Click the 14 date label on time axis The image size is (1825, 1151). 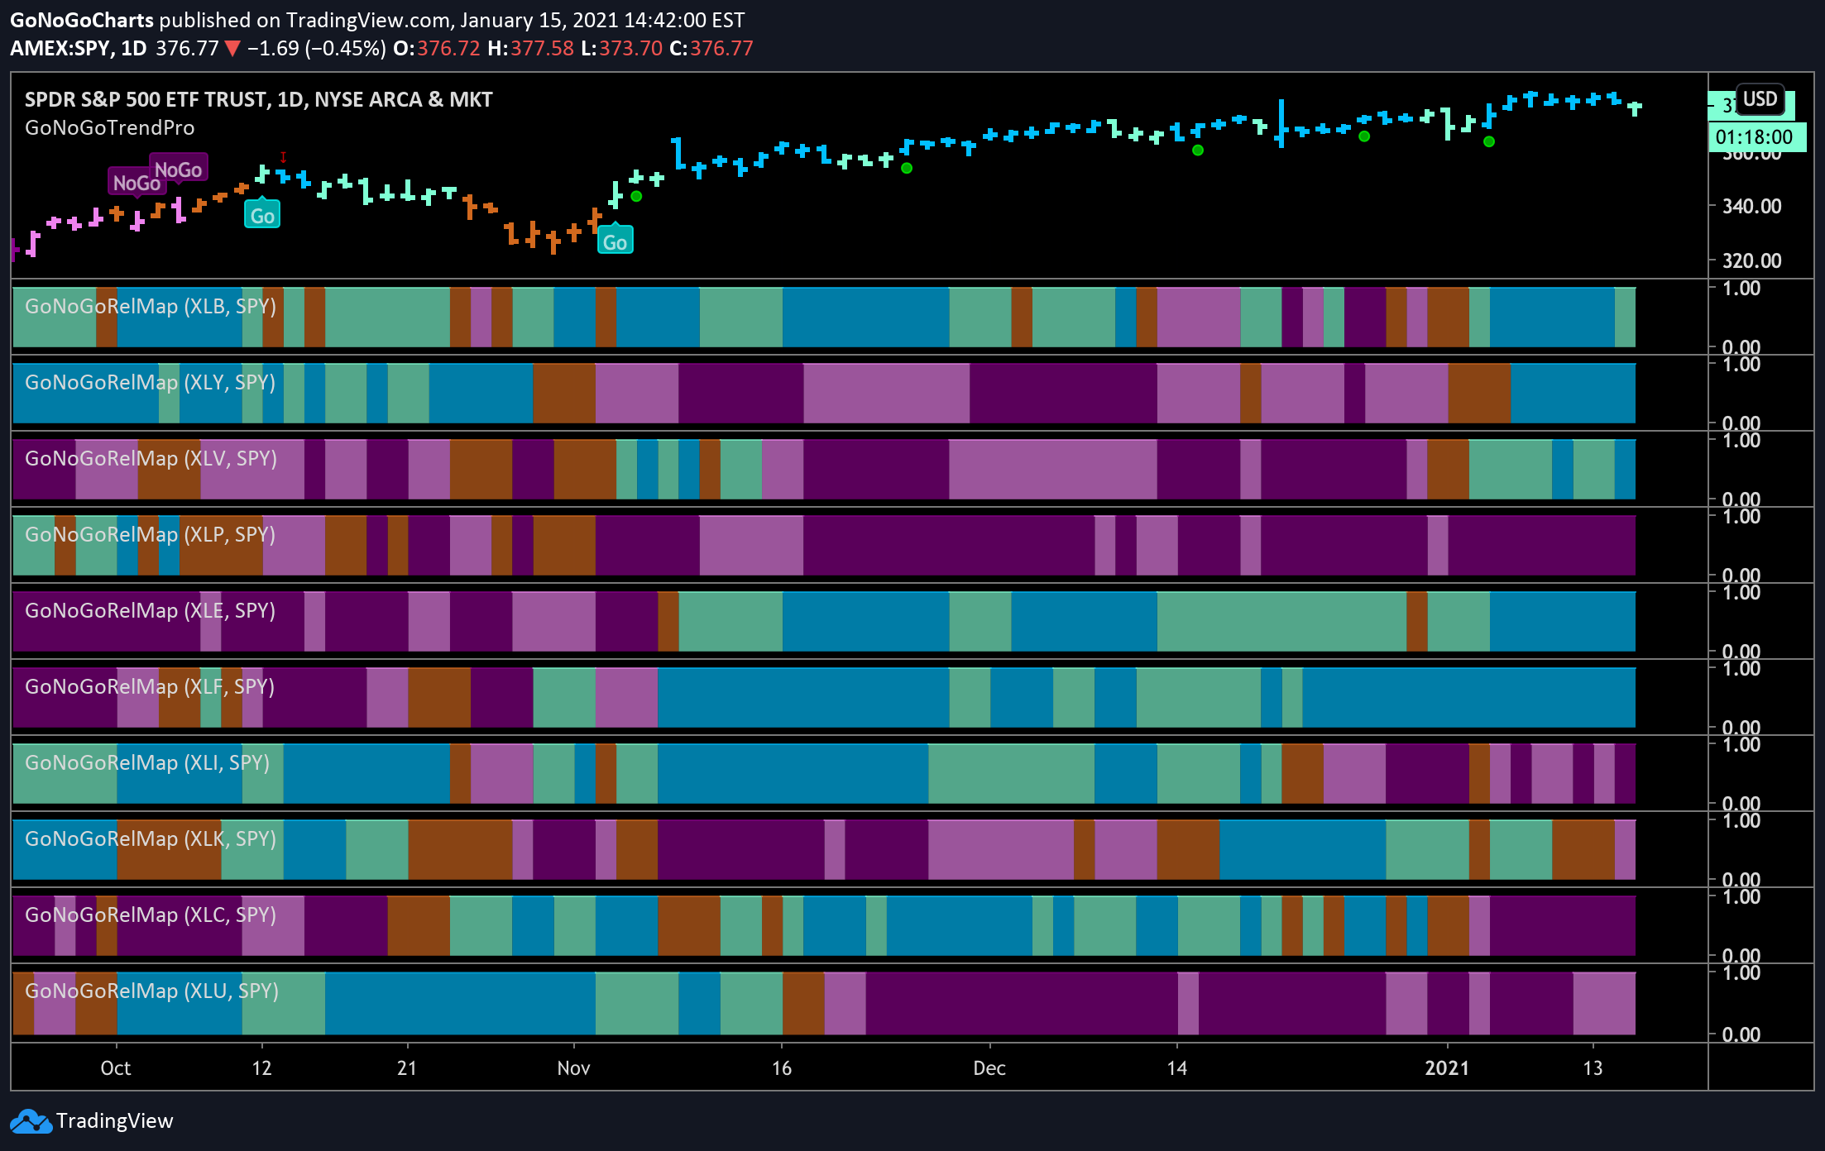coord(1176,1068)
